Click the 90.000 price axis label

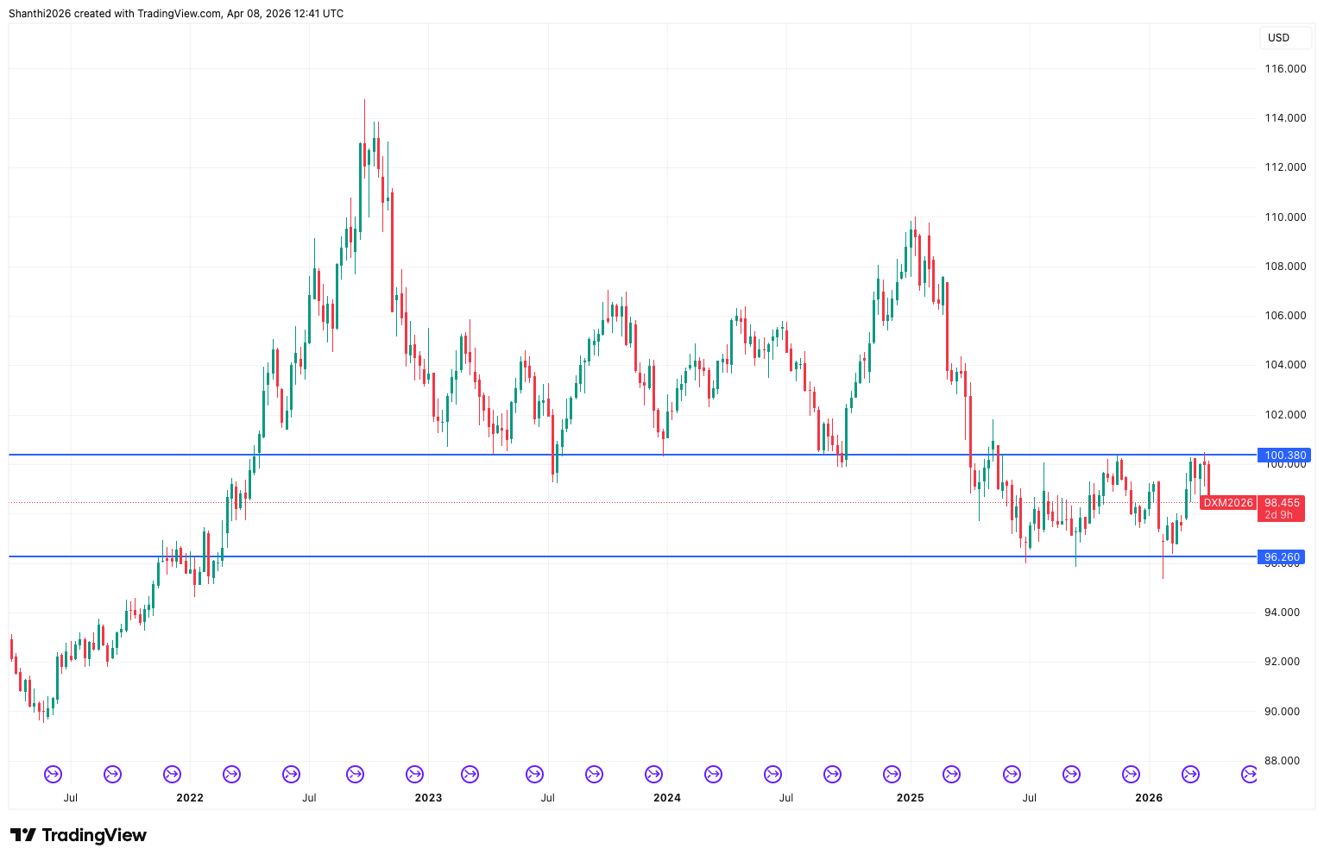1282,712
